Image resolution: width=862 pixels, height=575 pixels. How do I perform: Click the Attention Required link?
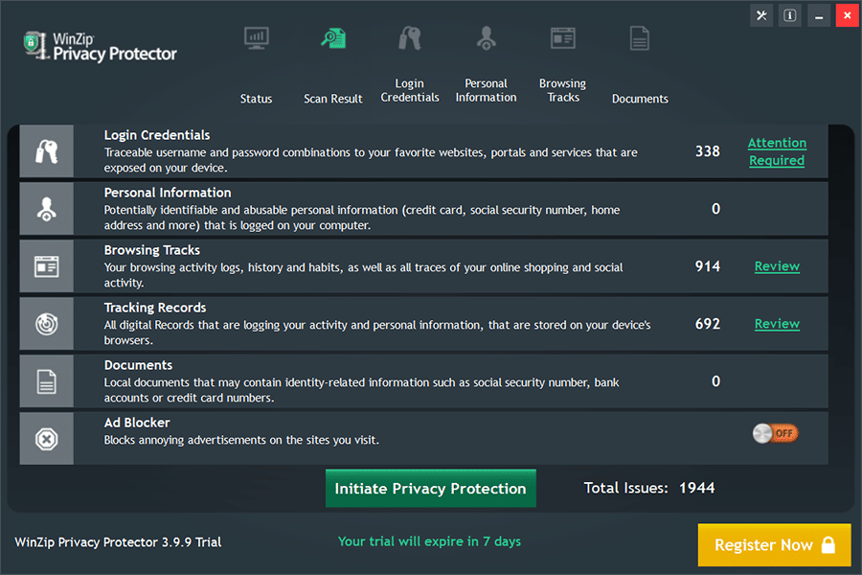click(777, 151)
